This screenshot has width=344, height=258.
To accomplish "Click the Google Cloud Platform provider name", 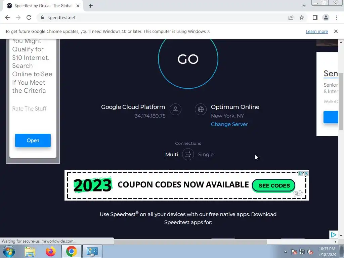I will [x=133, y=107].
